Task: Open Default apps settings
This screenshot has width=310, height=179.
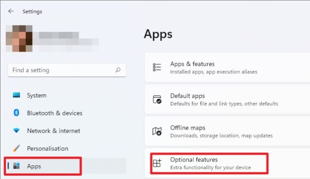Action: [227, 99]
